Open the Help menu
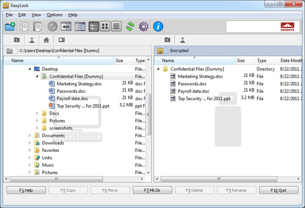305x208 pixels. pos(73,15)
